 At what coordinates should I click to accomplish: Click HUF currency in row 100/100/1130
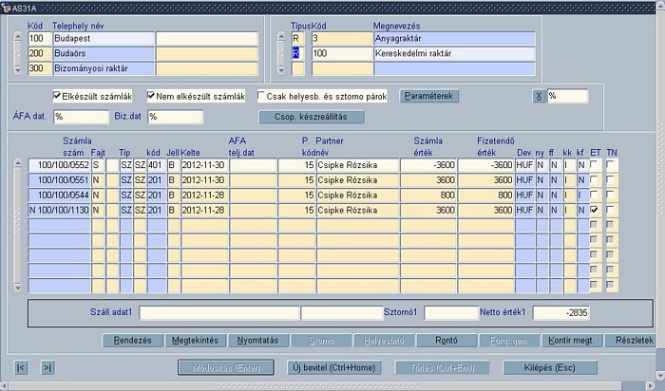tap(525, 210)
